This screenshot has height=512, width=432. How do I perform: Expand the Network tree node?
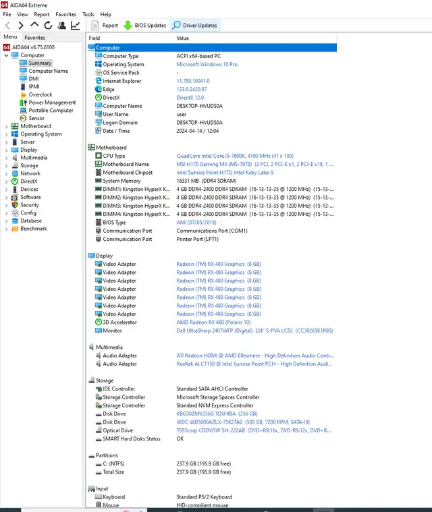6,173
